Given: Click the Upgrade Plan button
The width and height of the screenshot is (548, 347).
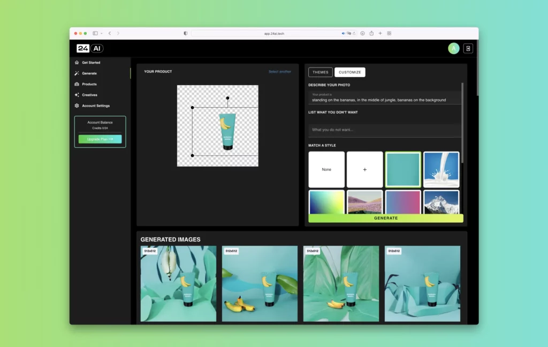Looking at the screenshot, I should coord(100,139).
